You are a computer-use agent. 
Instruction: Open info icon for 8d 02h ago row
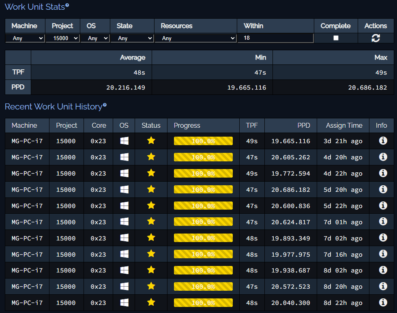point(383,270)
